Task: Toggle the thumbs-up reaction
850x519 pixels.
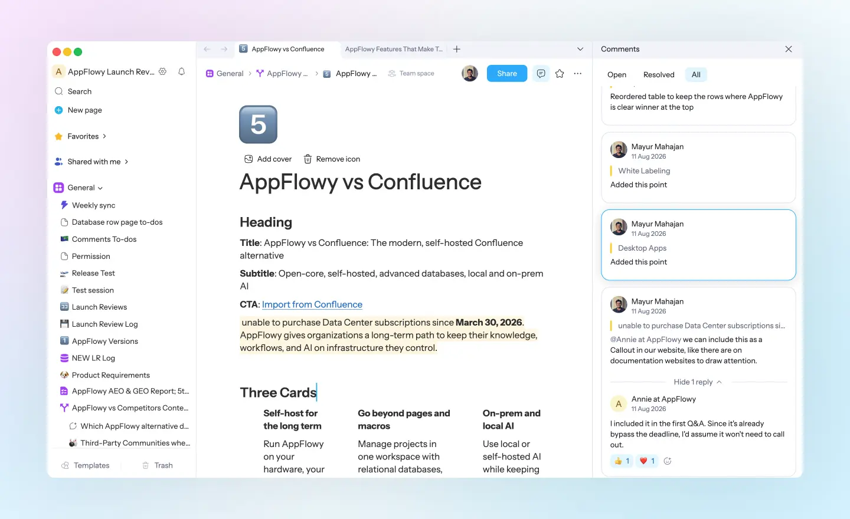Action: 622,461
